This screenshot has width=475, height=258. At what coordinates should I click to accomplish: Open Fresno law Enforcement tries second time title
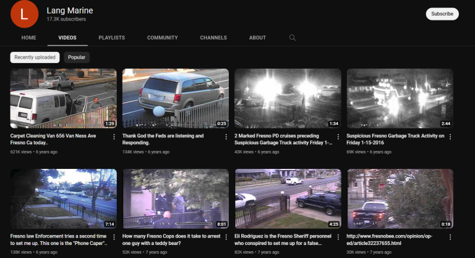[59, 239]
